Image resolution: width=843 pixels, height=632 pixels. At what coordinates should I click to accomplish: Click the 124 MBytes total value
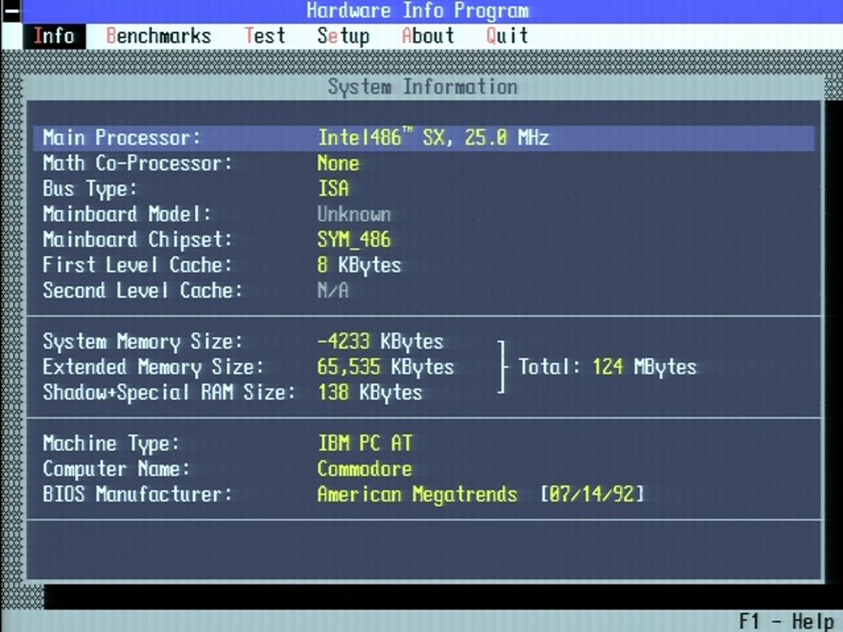[x=645, y=367]
